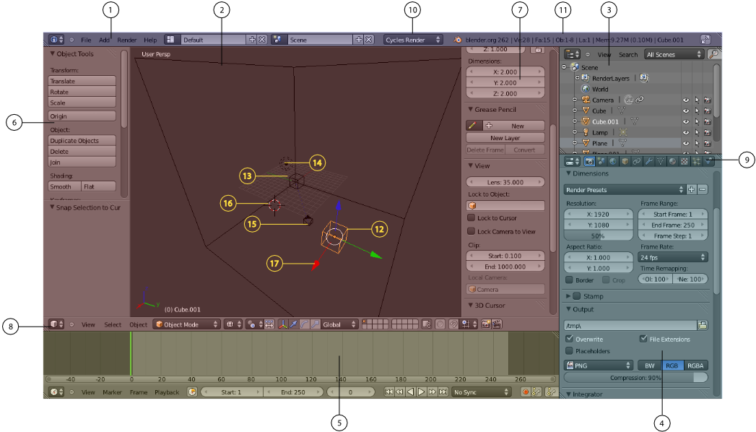Select the translate manipulator arrow icon

coord(293,324)
